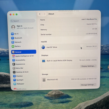Image resolution: width=109 pixels, height=109 pixels.
Task: Select the Network globe icon
Action: [13, 42]
